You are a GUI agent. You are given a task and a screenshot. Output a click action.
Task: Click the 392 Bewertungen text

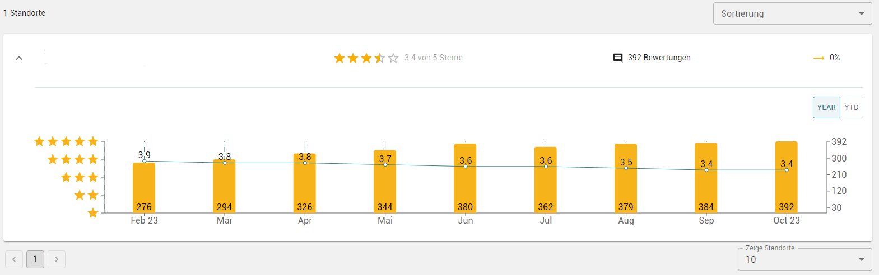(x=659, y=58)
